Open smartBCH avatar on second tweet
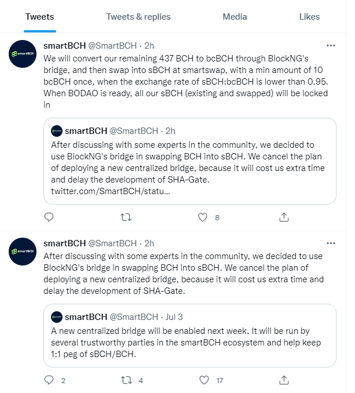This screenshot has width=355, height=393. (x=23, y=252)
